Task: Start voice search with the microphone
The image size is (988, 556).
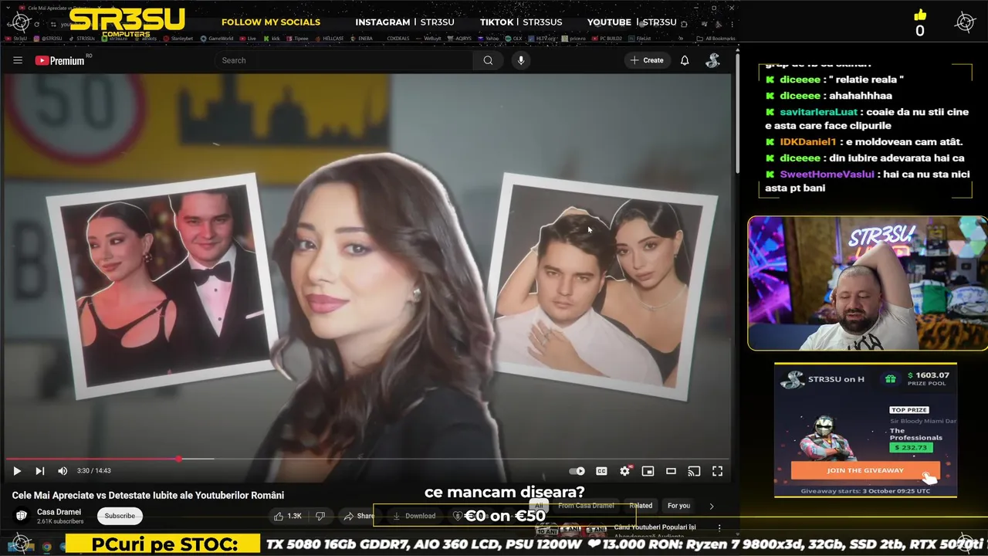Action: click(x=521, y=60)
